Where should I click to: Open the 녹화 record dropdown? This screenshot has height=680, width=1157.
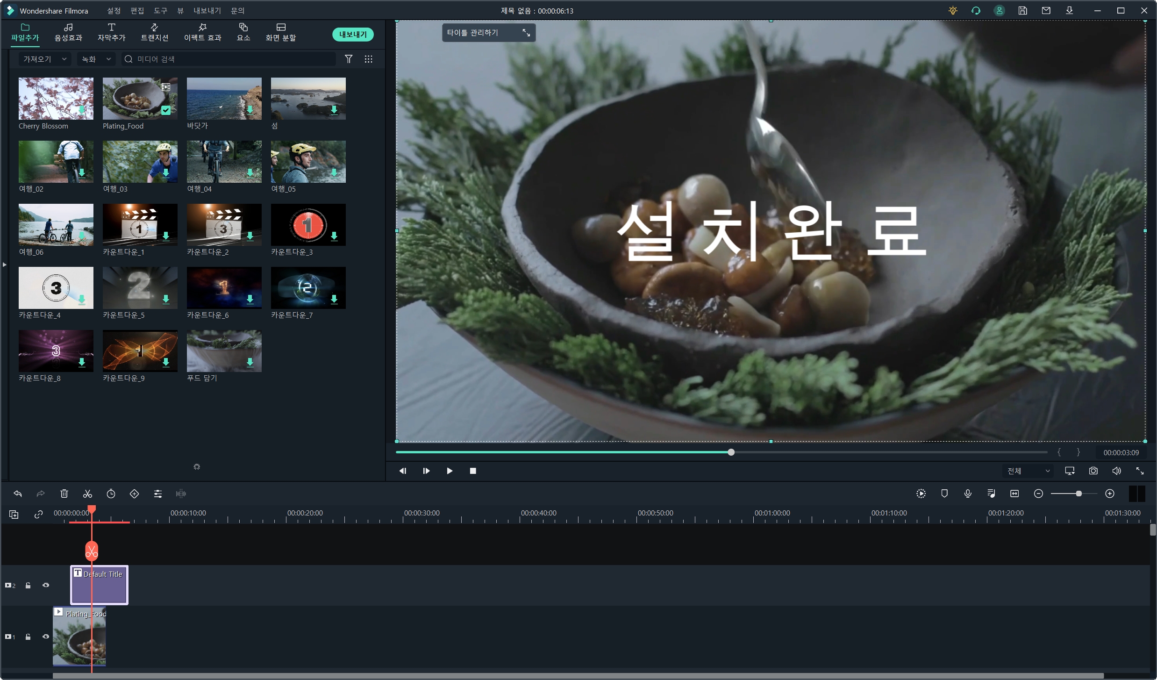point(96,59)
